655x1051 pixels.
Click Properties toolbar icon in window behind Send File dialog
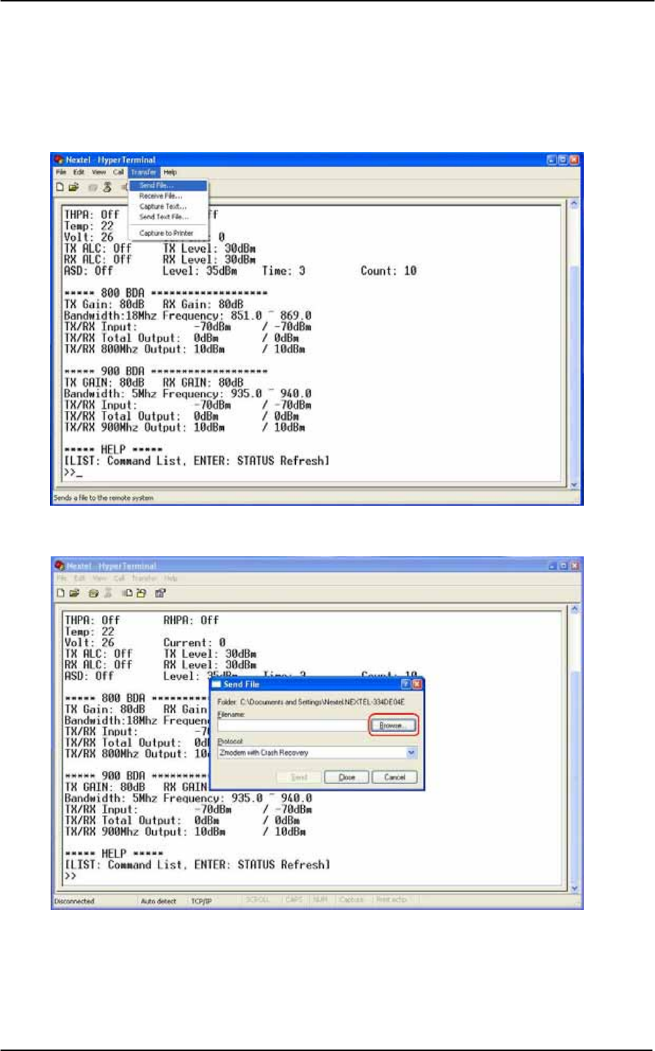(160, 592)
